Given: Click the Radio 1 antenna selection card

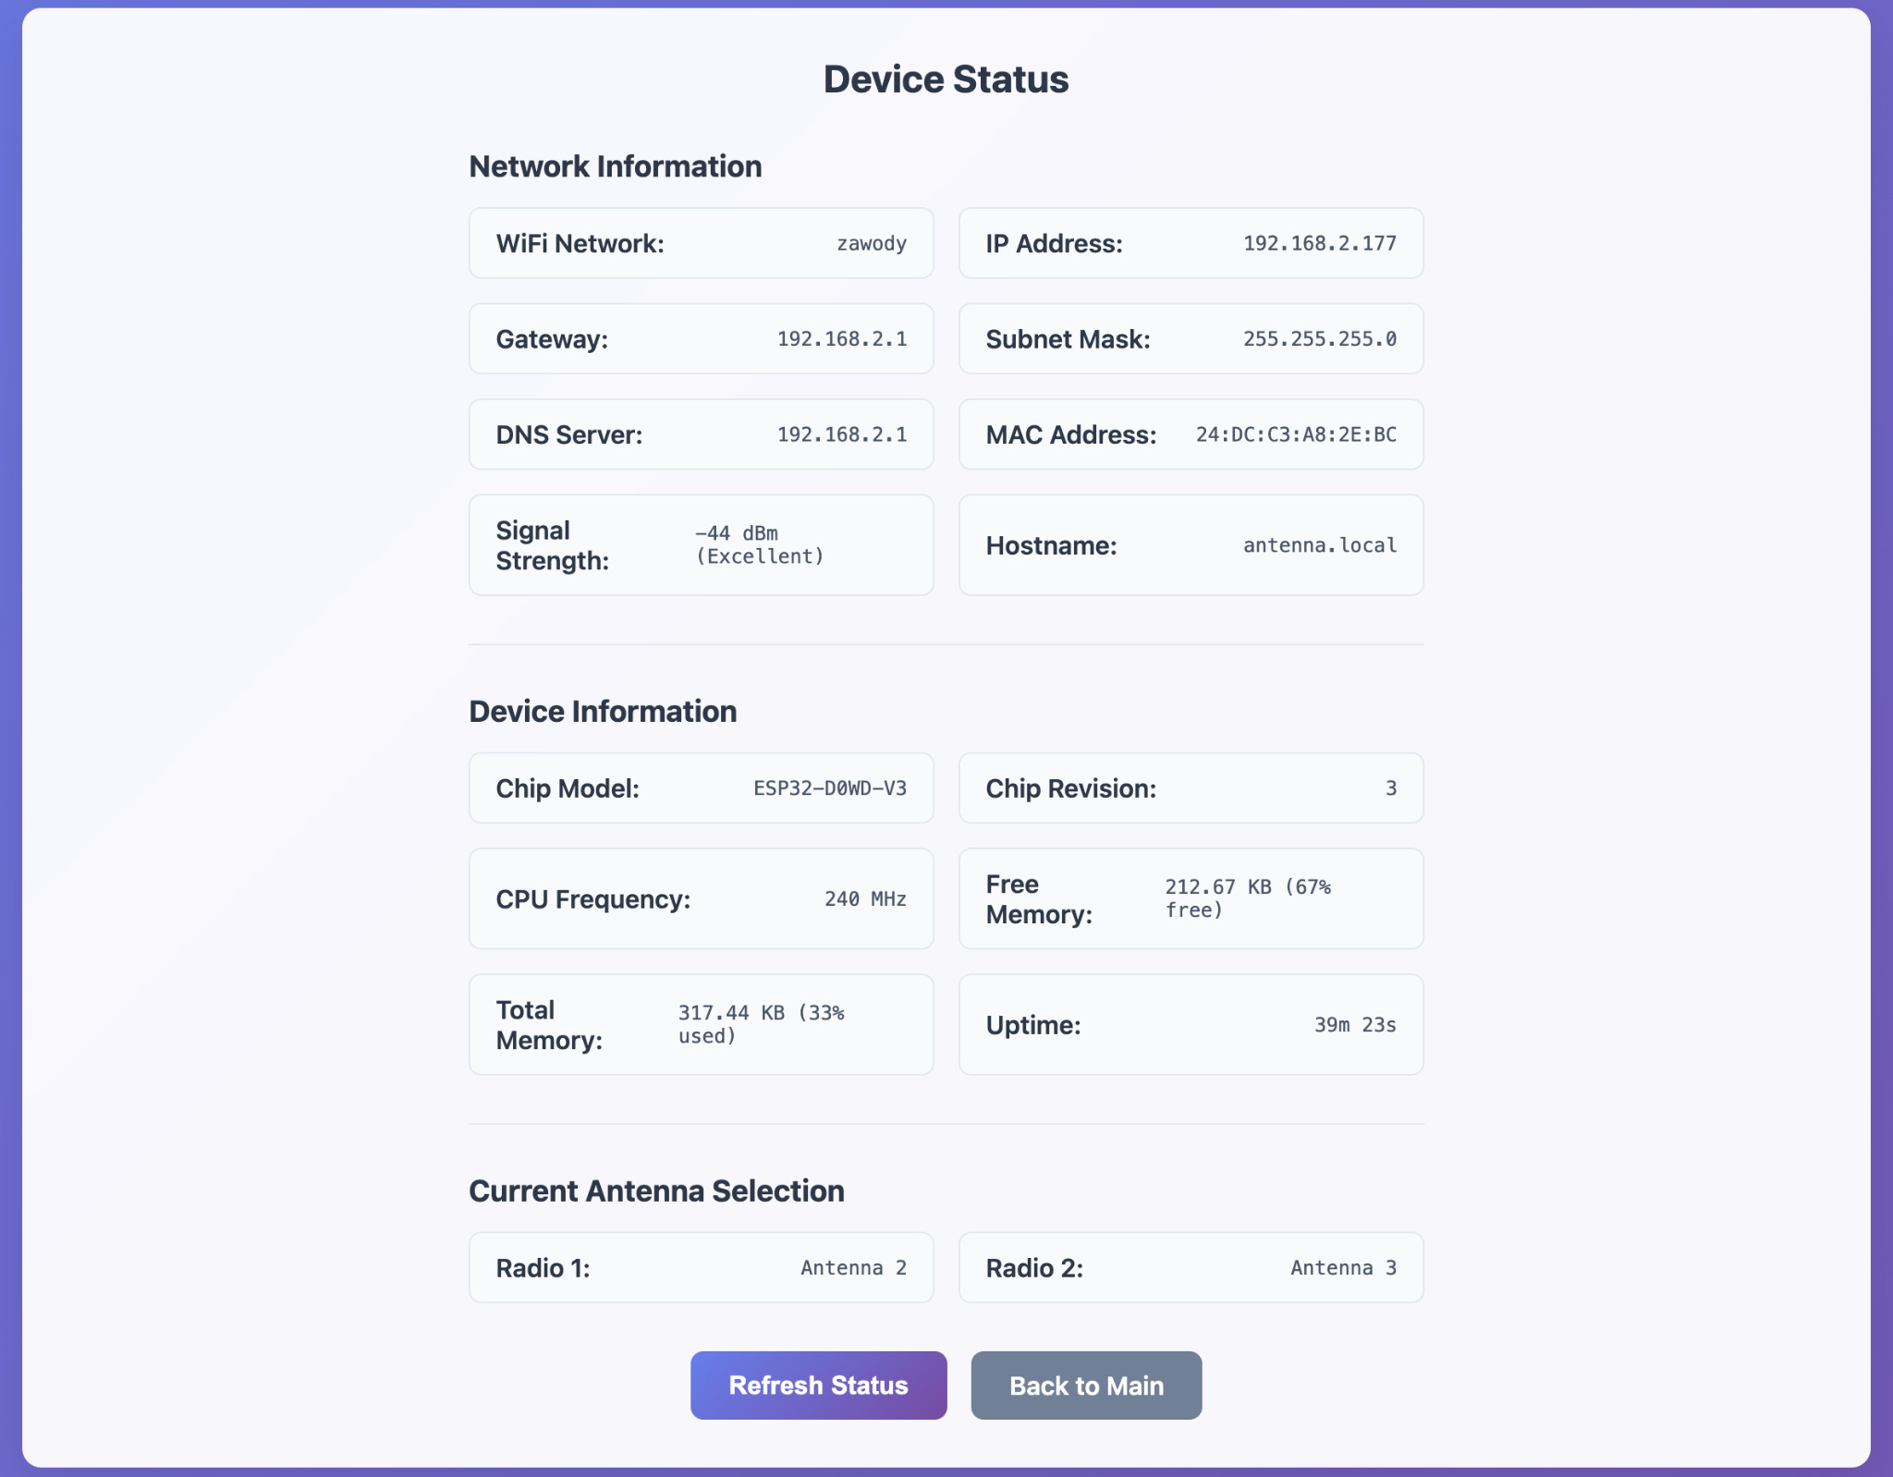Looking at the screenshot, I should [701, 1267].
